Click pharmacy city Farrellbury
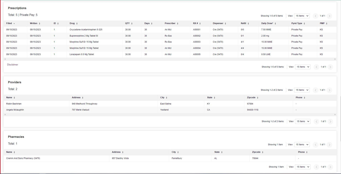Screen dimensions: 341x174 click(x=177, y=158)
